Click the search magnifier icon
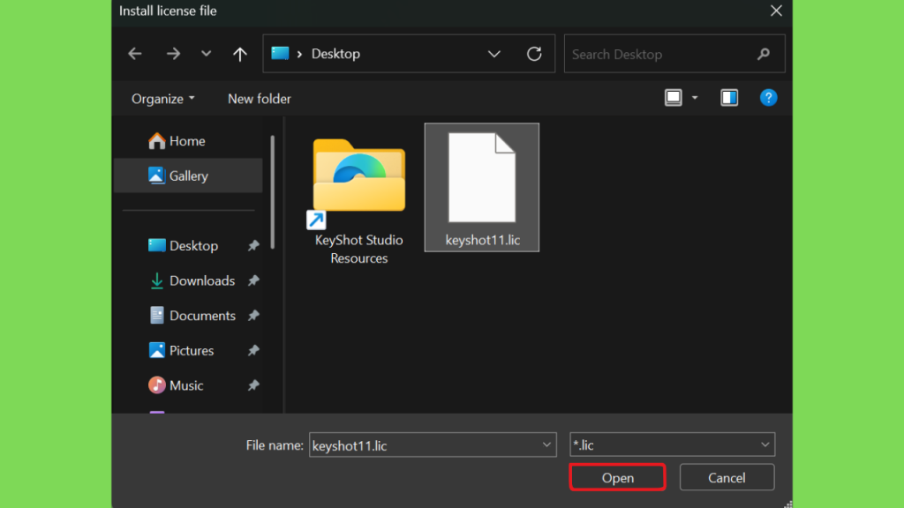The width and height of the screenshot is (904, 508). coord(764,54)
